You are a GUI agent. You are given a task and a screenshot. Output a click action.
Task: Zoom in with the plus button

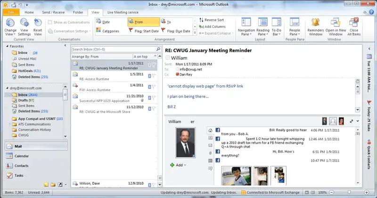click(x=367, y=192)
